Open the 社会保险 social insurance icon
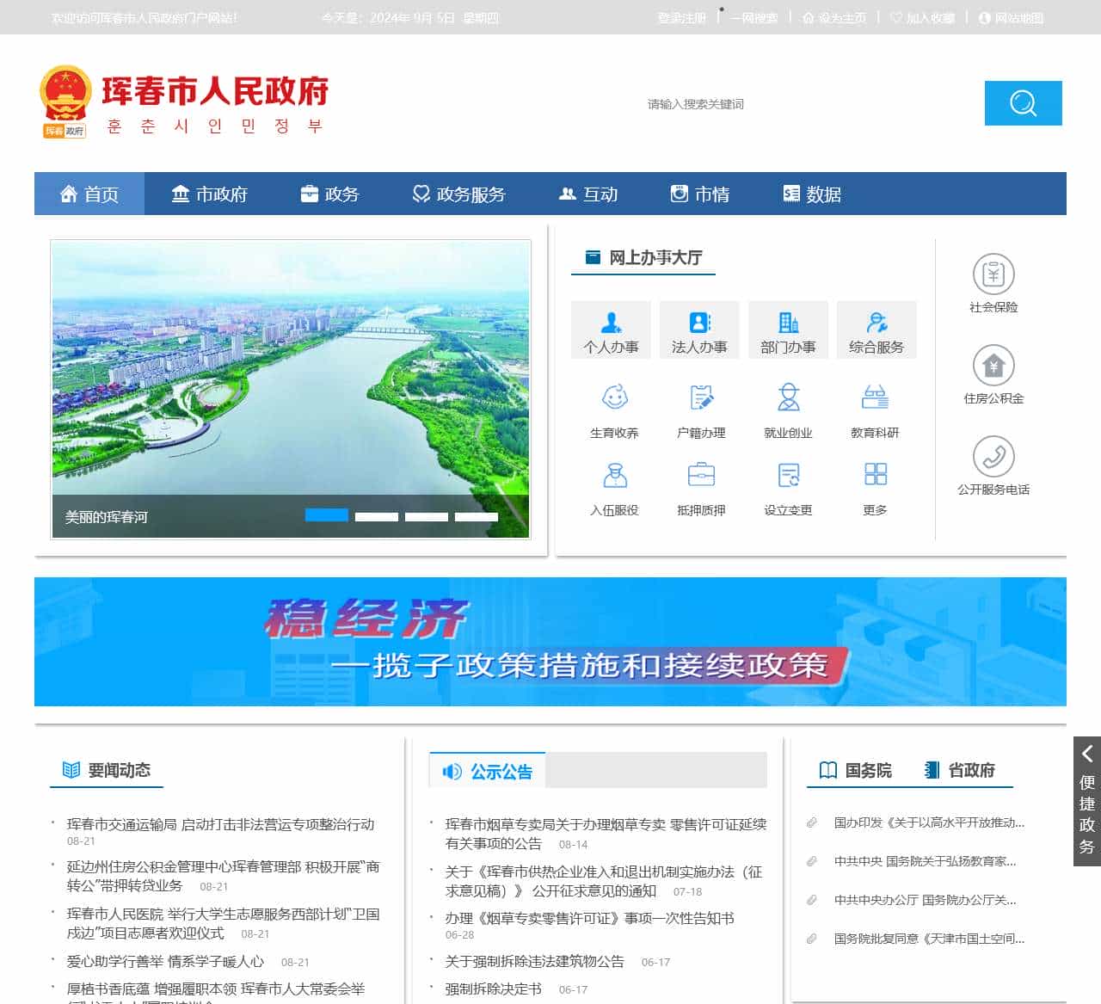The image size is (1101, 1004). coord(993,274)
